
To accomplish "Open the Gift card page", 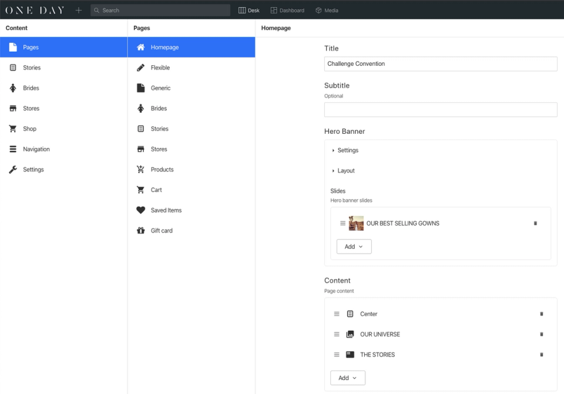I will pos(192,230).
